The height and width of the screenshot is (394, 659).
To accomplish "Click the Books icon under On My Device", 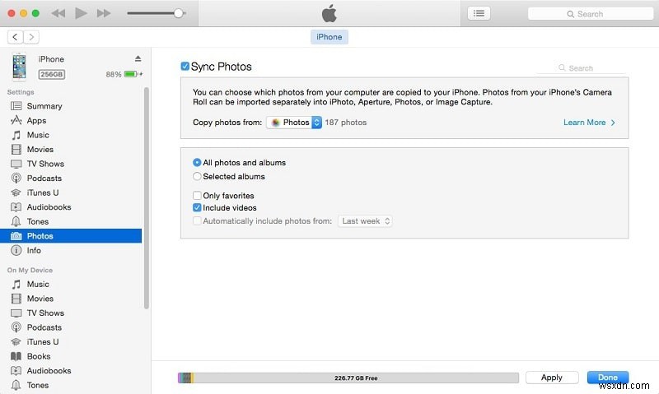I will coord(16,356).
